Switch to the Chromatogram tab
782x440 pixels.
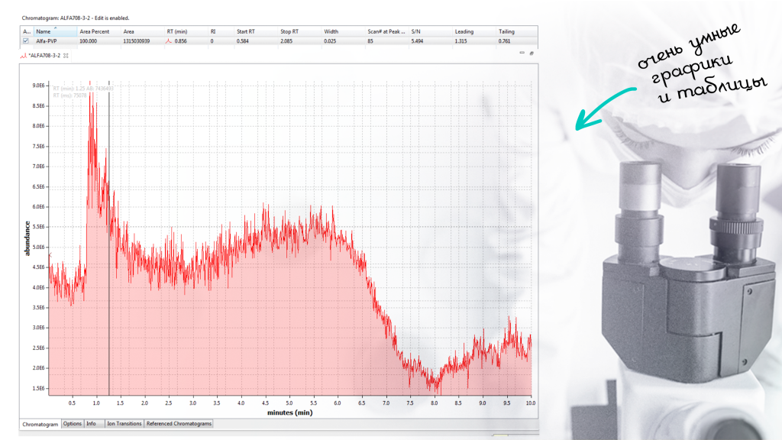[x=40, y=423]
